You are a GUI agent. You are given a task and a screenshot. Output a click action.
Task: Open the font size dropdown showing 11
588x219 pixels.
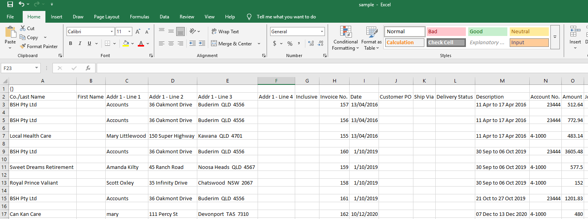click(x=130, y=32)
